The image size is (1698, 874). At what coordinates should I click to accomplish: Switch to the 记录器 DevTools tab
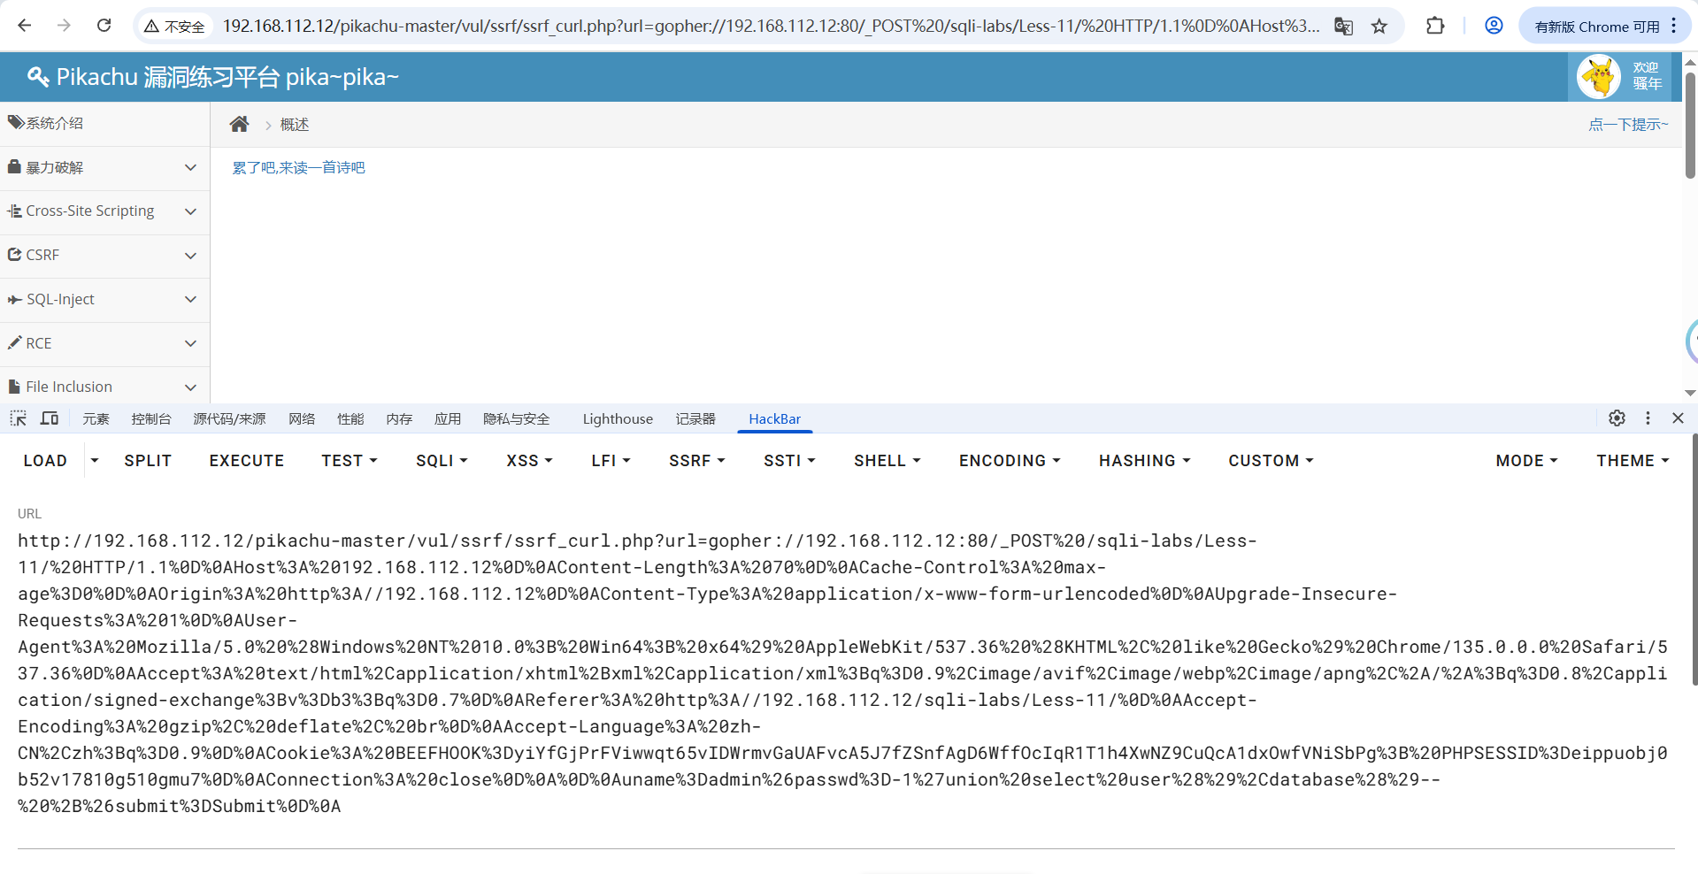(x=695, y=419)
